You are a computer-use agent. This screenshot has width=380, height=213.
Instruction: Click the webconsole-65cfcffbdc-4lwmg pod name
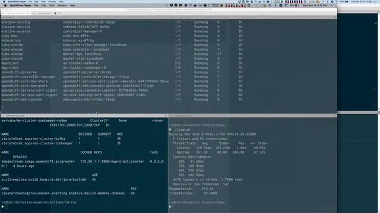[x=89, y=99]
